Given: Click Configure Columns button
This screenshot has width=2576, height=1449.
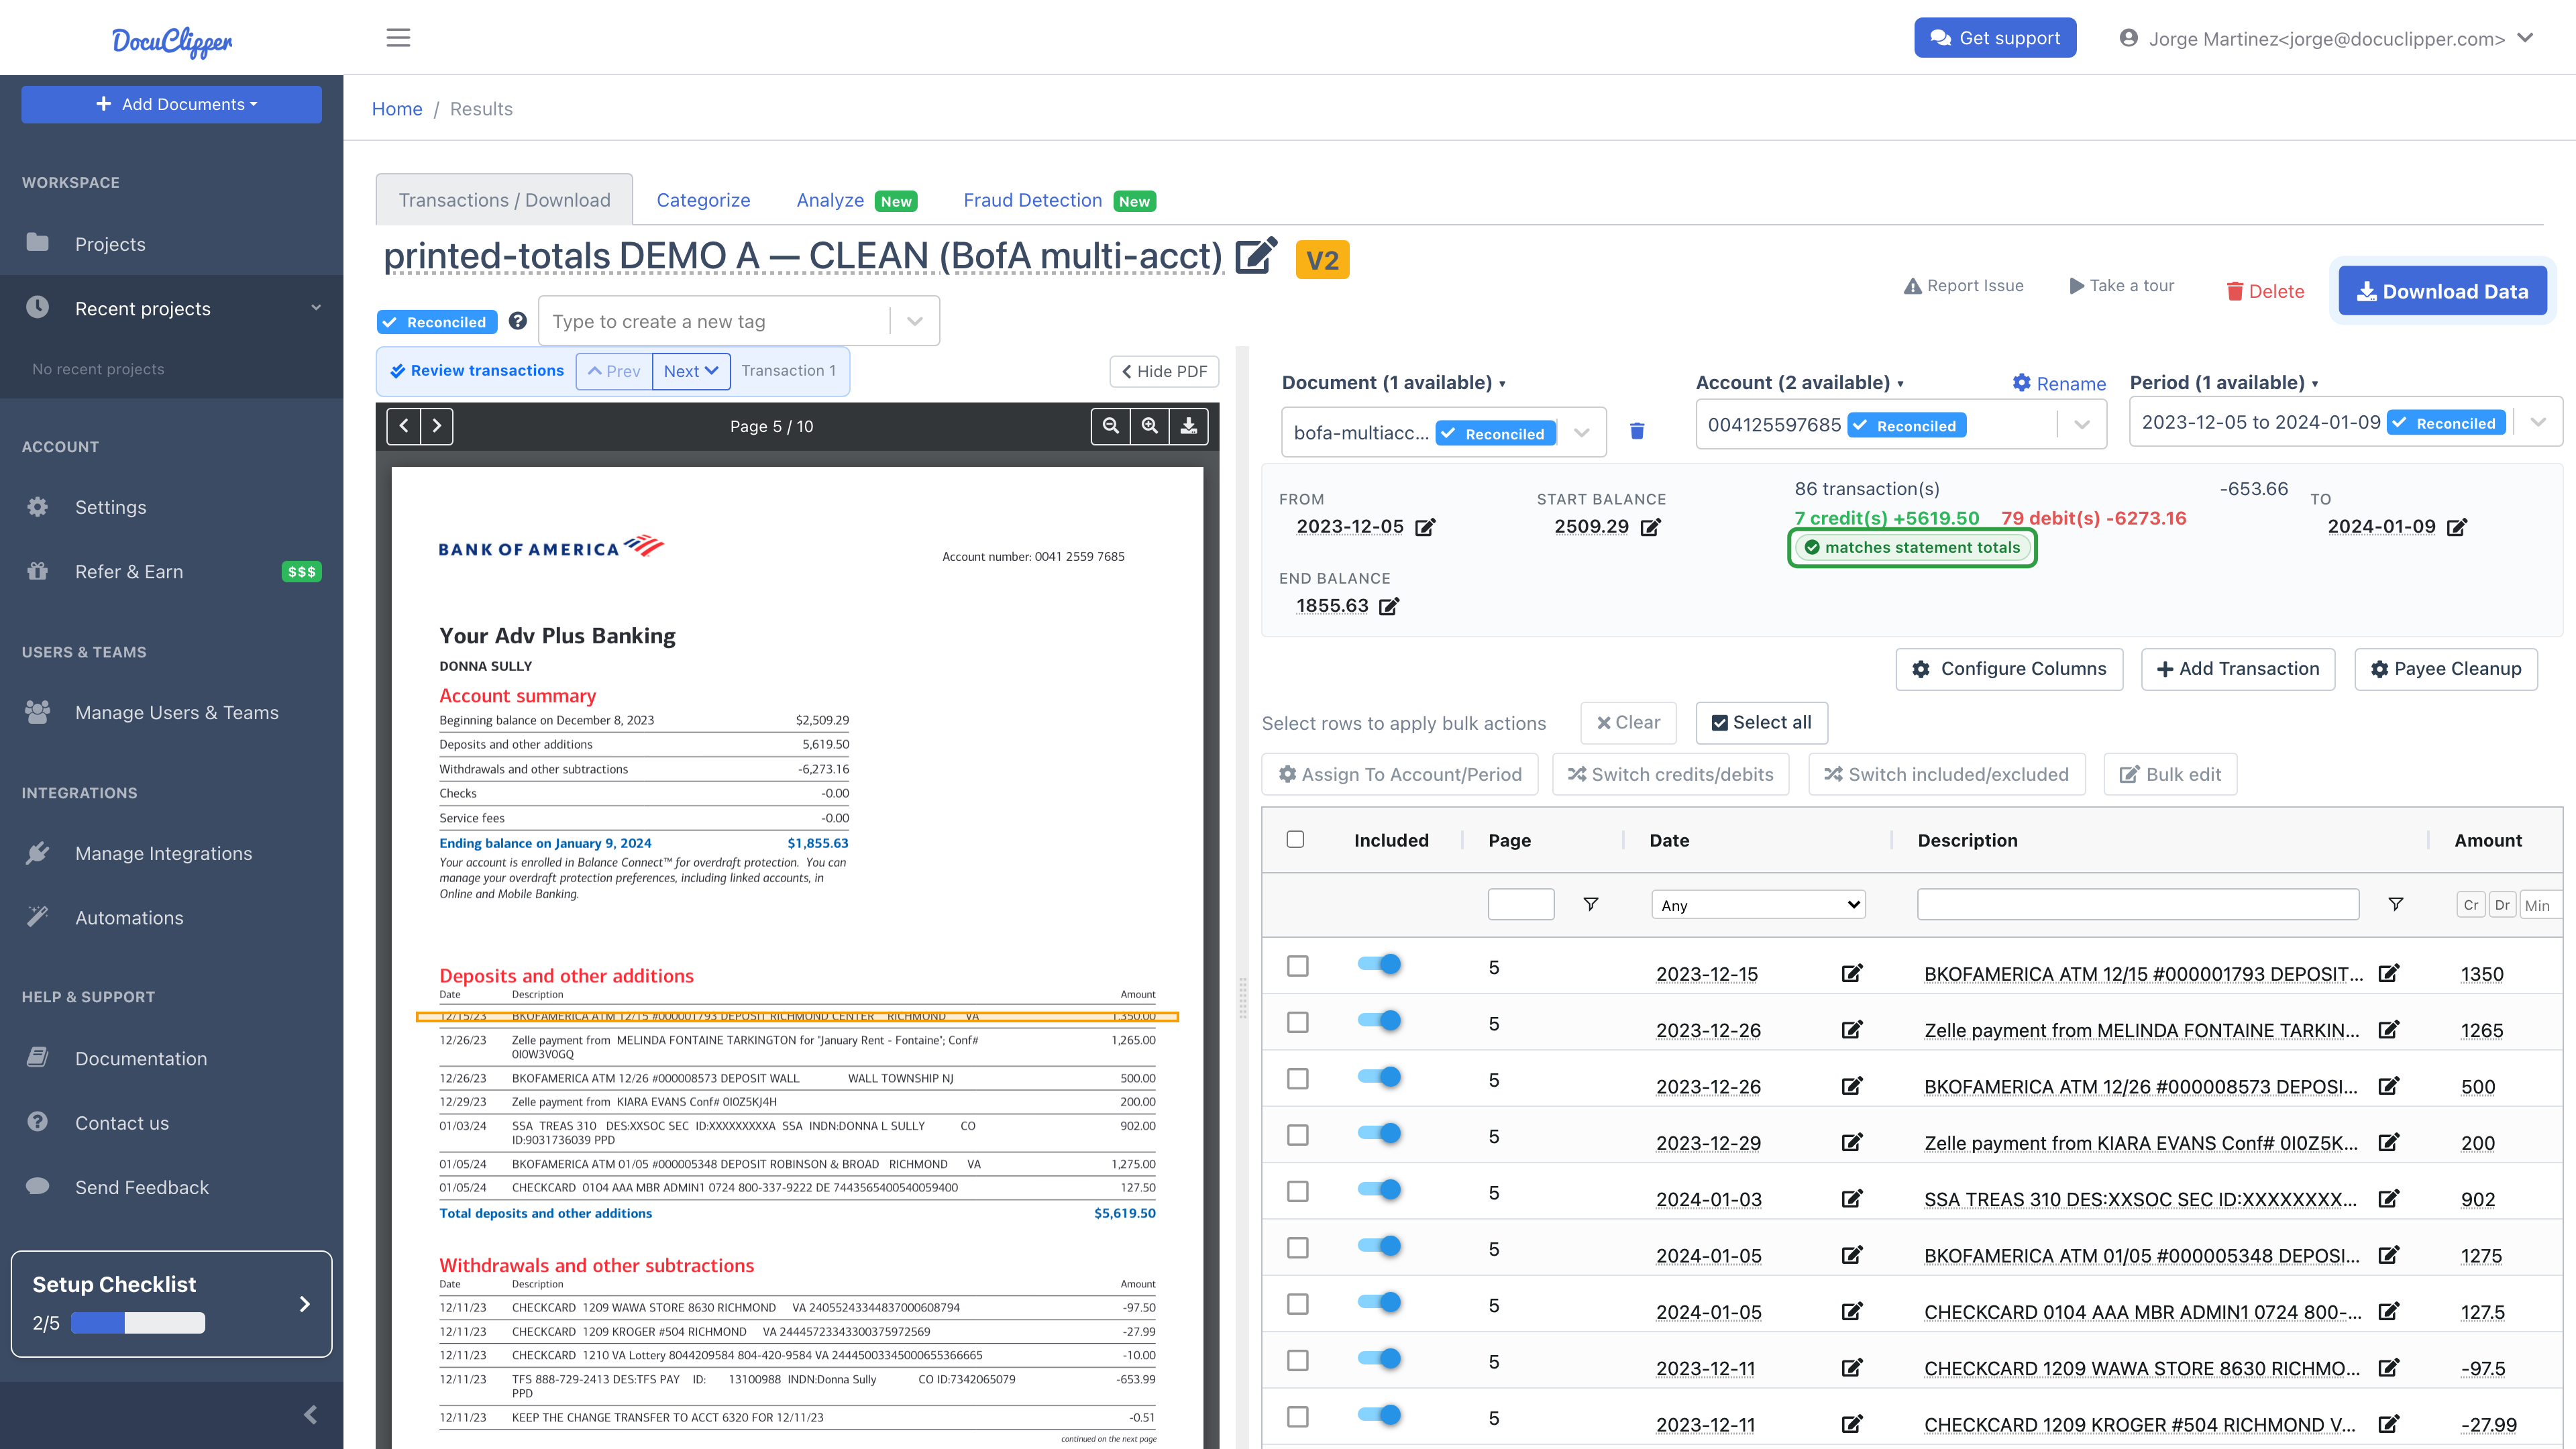Looking at the screenshot, I should point(2009,669).
